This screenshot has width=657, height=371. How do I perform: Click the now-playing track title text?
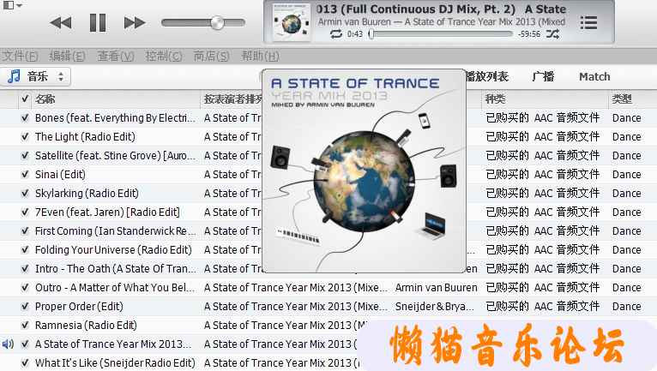tap(441, 9)
